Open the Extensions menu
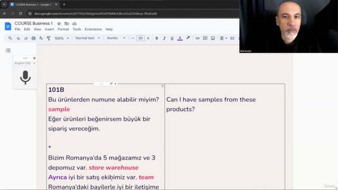Image resolution: width=338 pixels, height=190 pixels. point(93,30)
